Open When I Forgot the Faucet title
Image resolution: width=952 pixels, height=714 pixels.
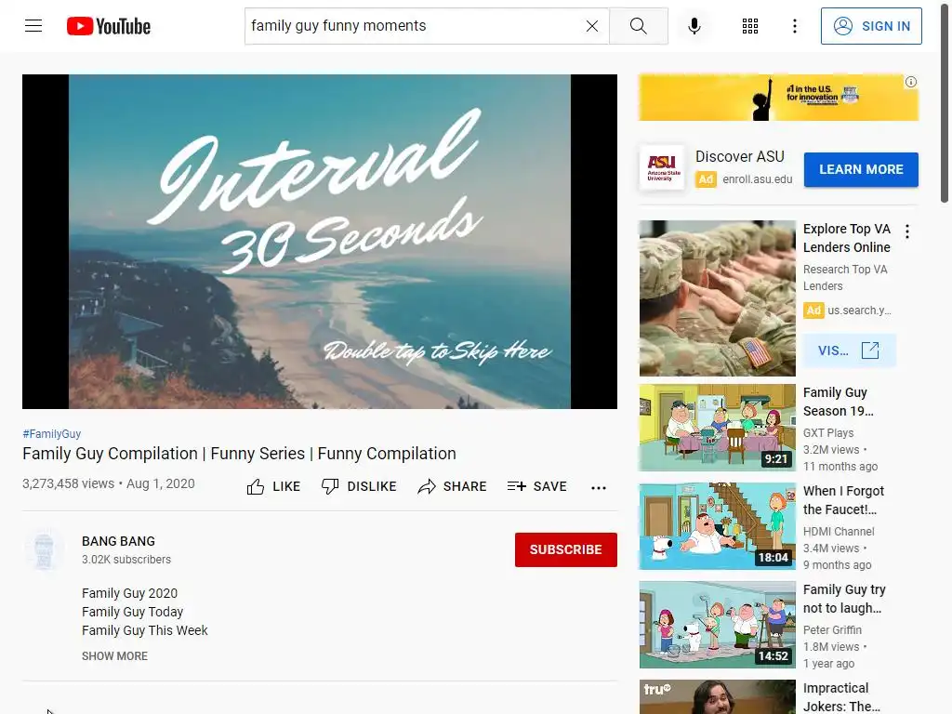coord(843,499)
